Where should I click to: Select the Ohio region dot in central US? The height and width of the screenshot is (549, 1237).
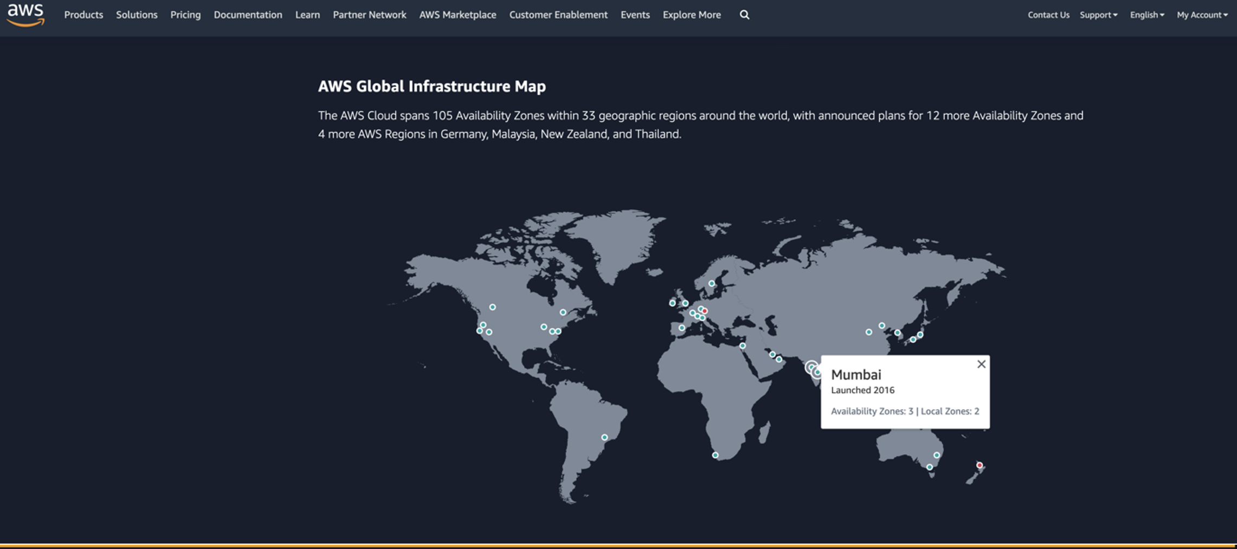coord(544,327)
